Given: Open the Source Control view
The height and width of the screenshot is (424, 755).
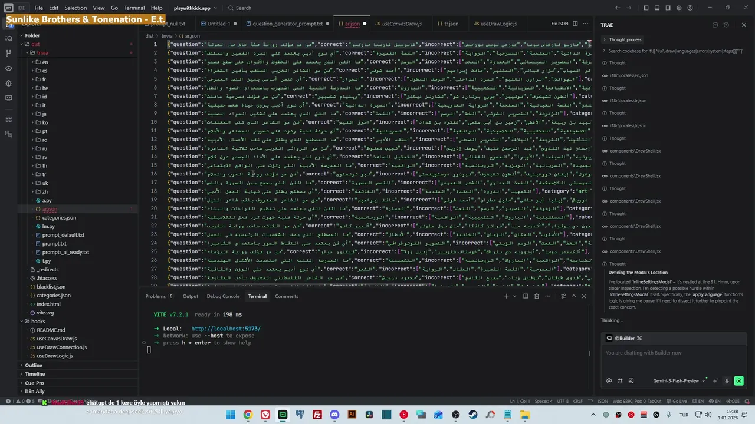Looking at the screenshot, I should (x=8, y=53).
